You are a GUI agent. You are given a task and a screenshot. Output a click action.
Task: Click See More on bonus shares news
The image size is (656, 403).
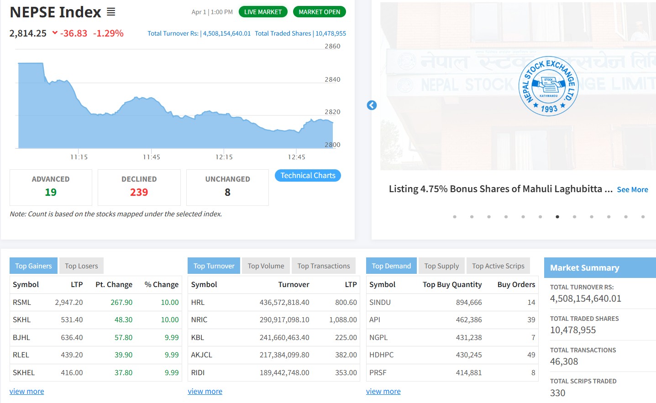coord(632,189)
